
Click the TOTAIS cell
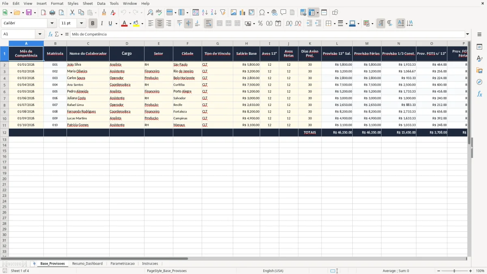coord(310,132)
